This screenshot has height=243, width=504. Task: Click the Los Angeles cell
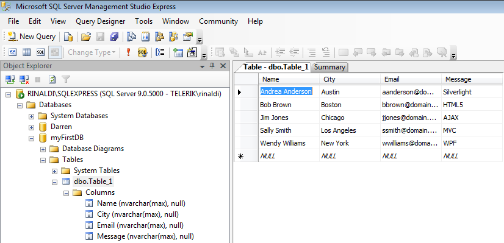(350, 130)
